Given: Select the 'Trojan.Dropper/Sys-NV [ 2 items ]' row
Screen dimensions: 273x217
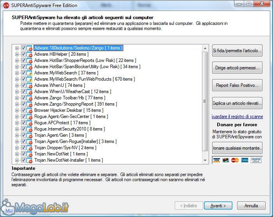Looking at the screenshot, I should tap(65, 148).
